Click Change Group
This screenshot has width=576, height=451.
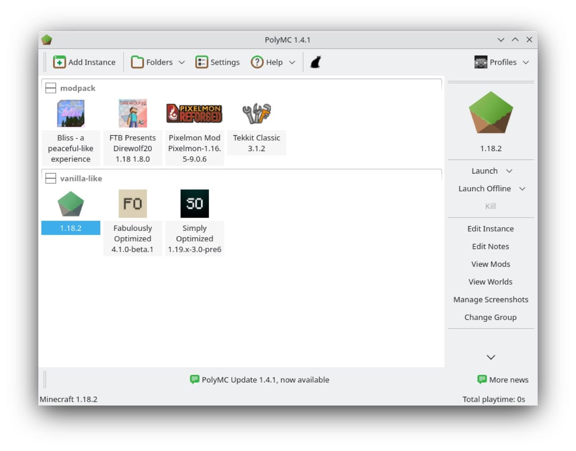point(490,317)
